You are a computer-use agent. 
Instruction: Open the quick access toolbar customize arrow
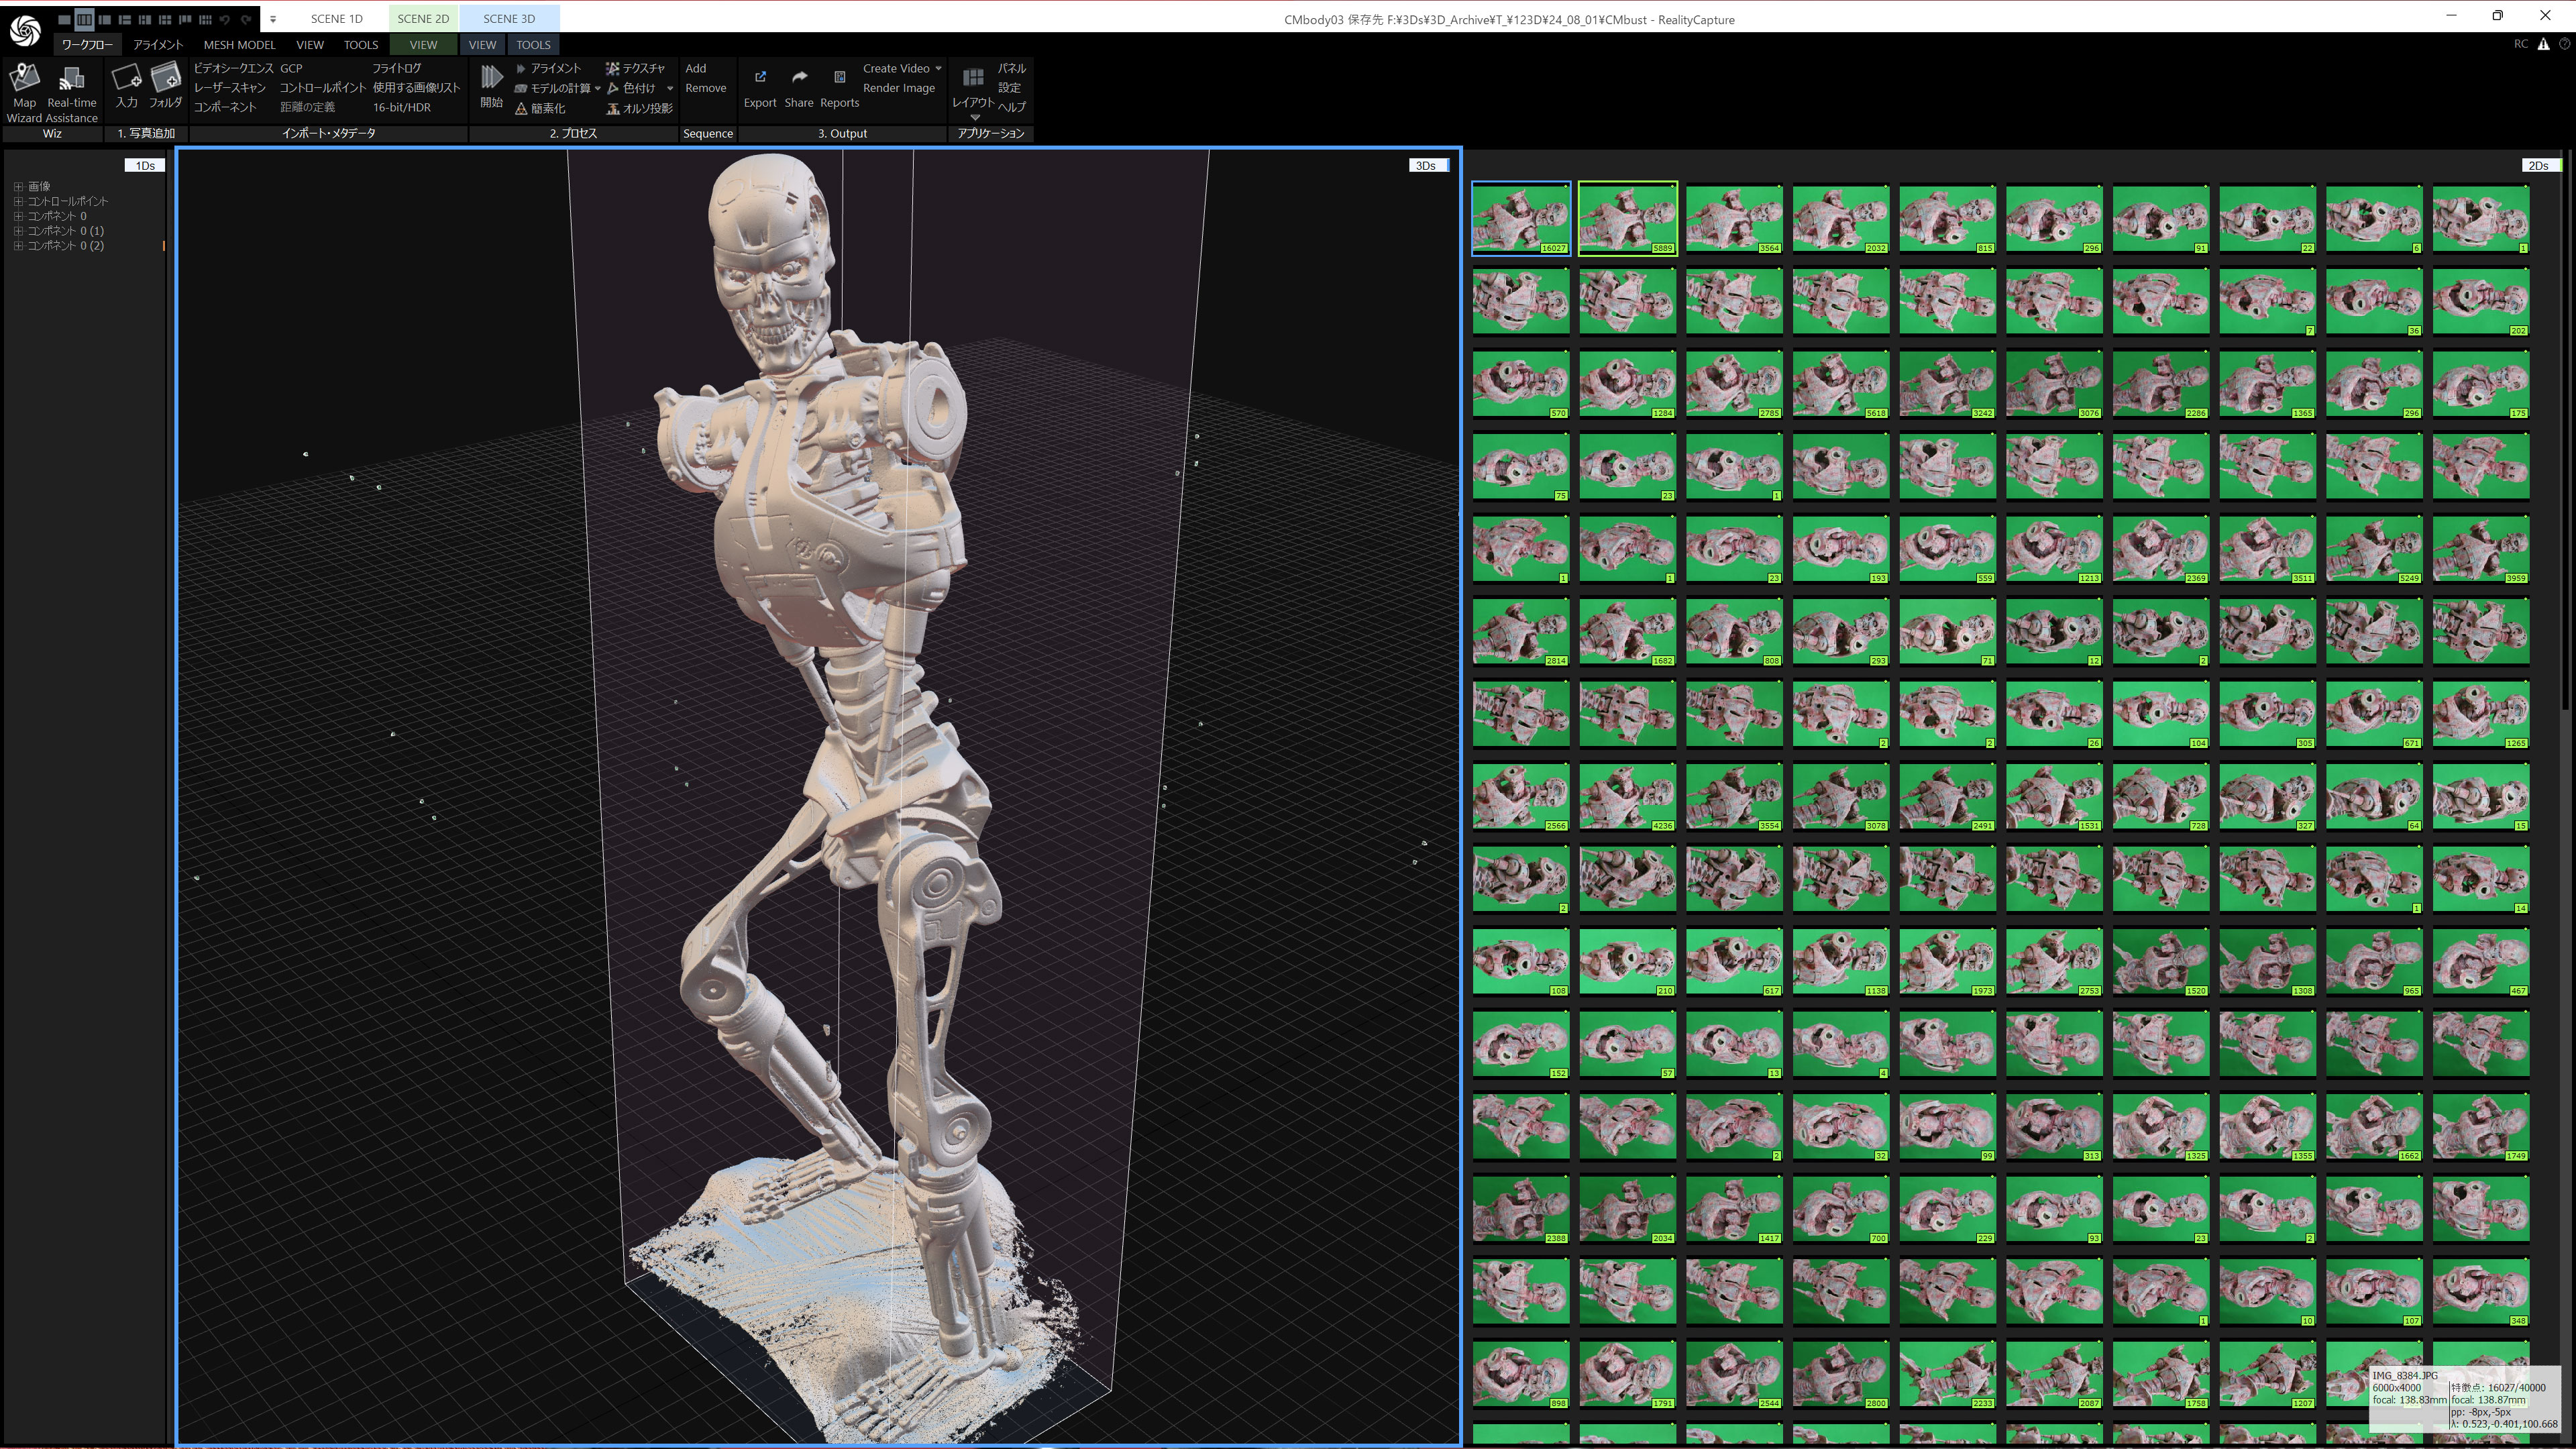(272, 19)
